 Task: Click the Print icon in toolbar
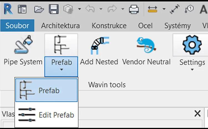pyautogui.click(x=134, y=9)
